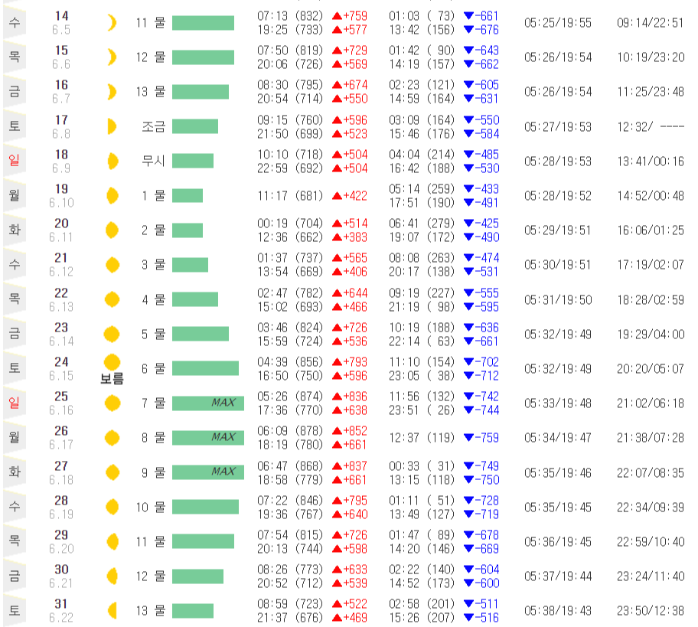The height and width of the screenshot is (627, 698).
Task: Click moonrise/moonset time 09:14/22:51
Action: [651, 23]
